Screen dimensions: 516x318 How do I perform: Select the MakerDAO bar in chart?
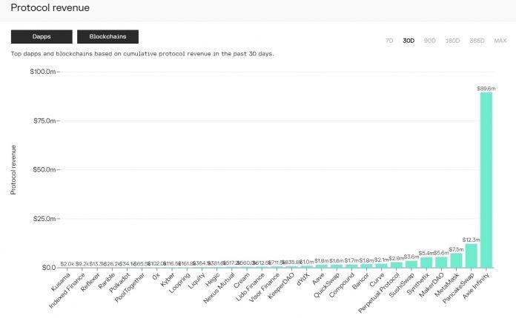tap(442, 262)
